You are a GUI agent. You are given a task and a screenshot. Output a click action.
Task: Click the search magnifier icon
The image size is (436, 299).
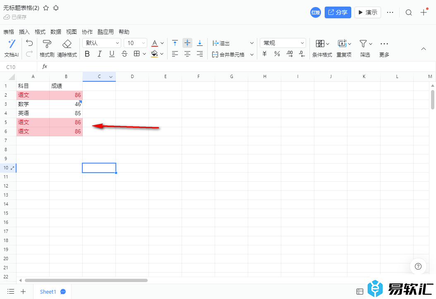pos(408,12)
